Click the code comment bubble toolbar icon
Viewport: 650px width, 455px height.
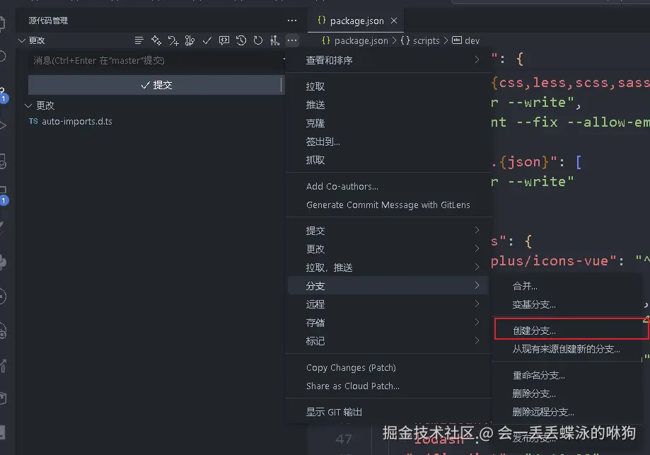pos(224,40)
